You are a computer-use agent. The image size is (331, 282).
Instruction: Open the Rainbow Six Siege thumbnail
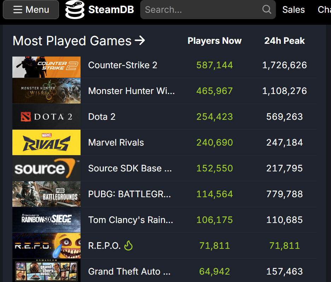46,220
